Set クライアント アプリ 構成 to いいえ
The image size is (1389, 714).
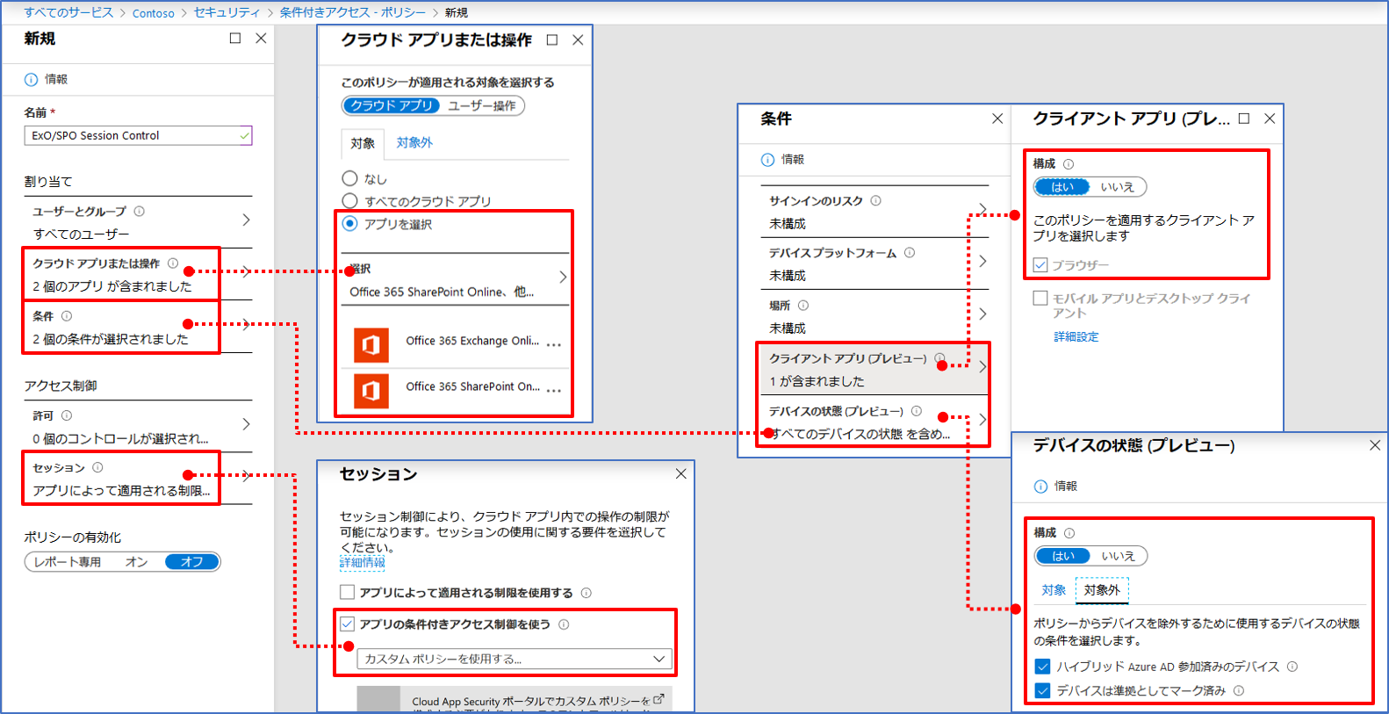[x=1117, y=187]
